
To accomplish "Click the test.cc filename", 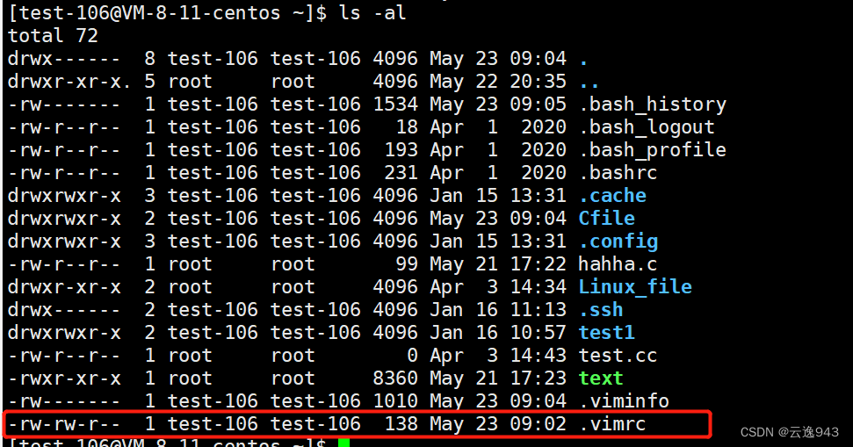I will [618, 356].
